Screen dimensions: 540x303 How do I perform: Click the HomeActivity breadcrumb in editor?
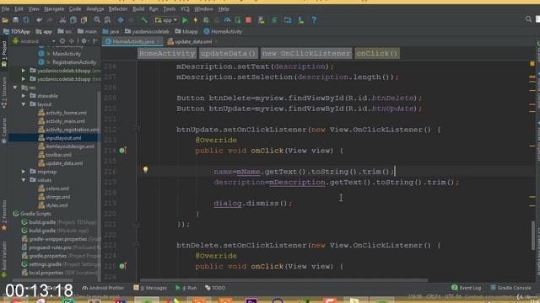coord(167,54)
